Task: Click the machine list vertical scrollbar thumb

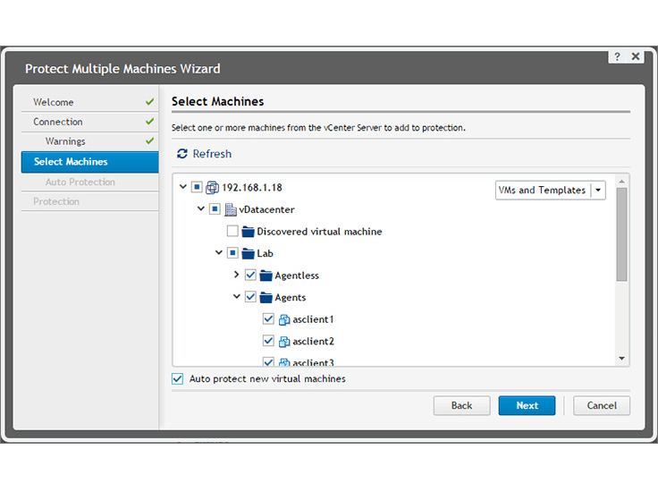Action: pos(622,234)
